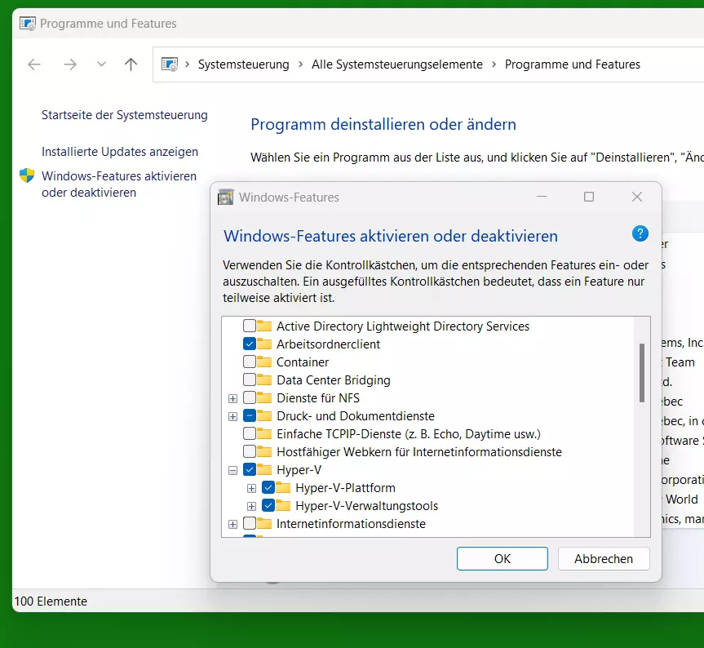Screen dimensions: 704x648
Task: Select Hyper-V-Verwaltungstools label text
Action: pyautogui.click(x=366, y=506)
